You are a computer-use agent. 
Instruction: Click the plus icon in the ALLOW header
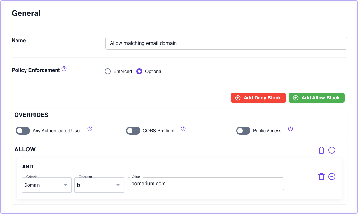(332, 150)
